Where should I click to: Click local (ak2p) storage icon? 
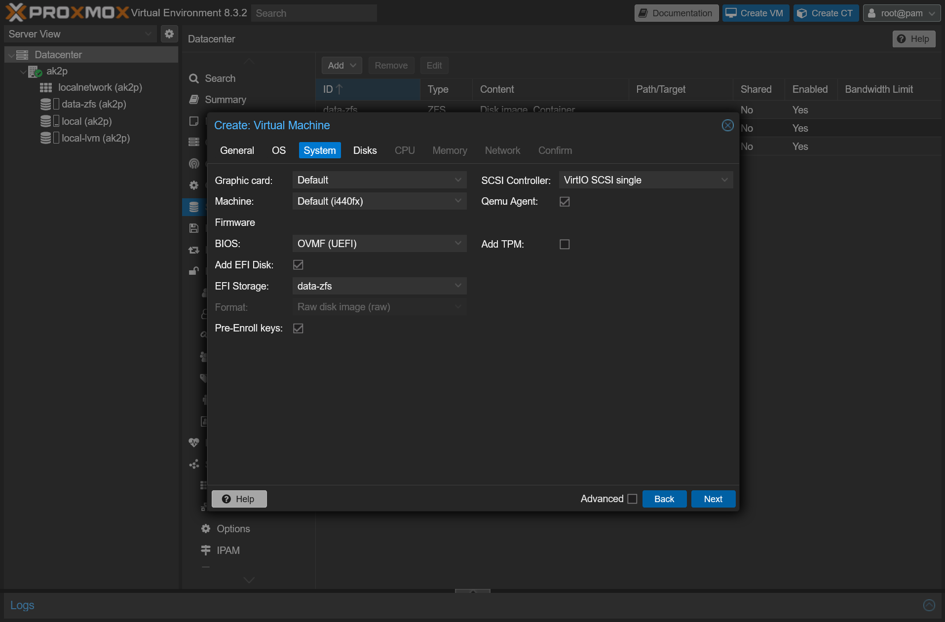click(x=46, y=121)
